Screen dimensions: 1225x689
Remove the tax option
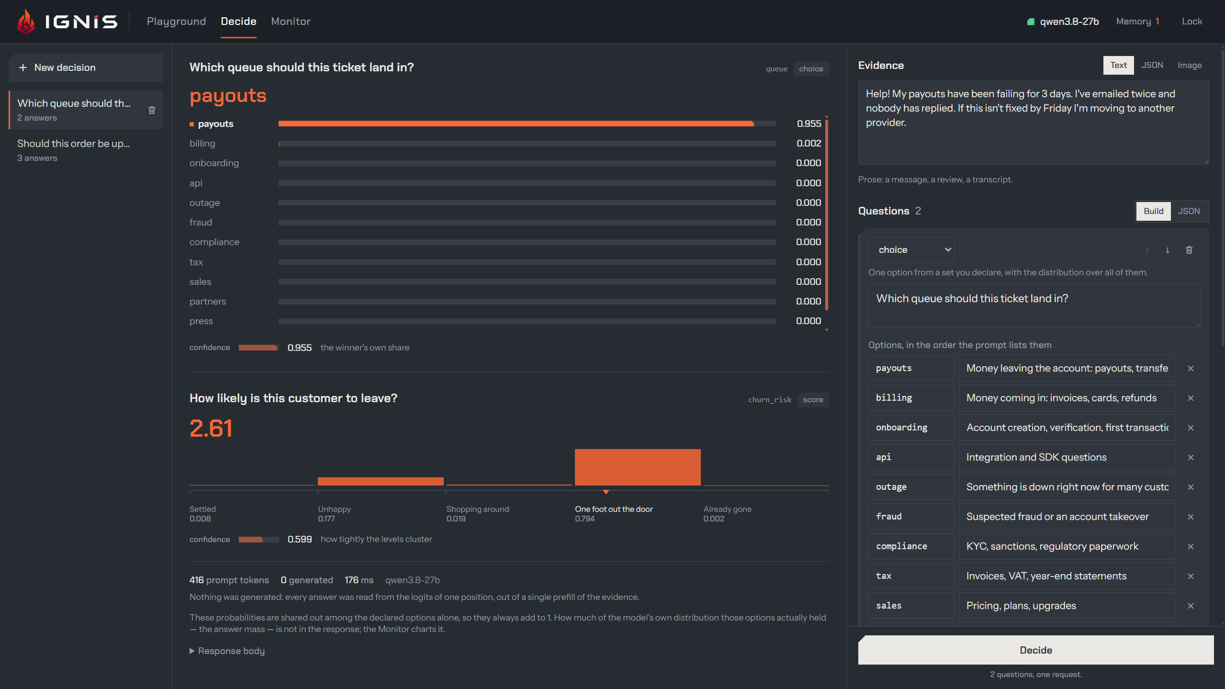pyautogui.click(x=1191, y=576)
